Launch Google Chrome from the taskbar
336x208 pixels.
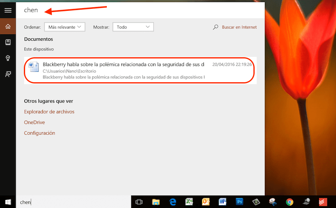point(289,202)
